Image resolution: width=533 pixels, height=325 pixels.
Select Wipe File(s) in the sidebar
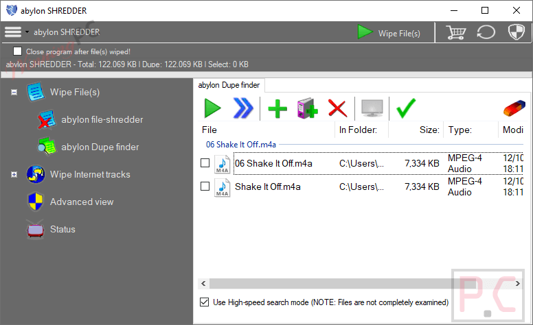(75, 93)
